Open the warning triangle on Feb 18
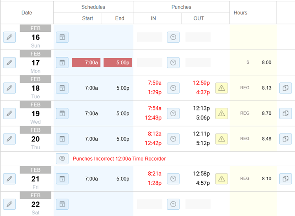 (x=221, y=88)
